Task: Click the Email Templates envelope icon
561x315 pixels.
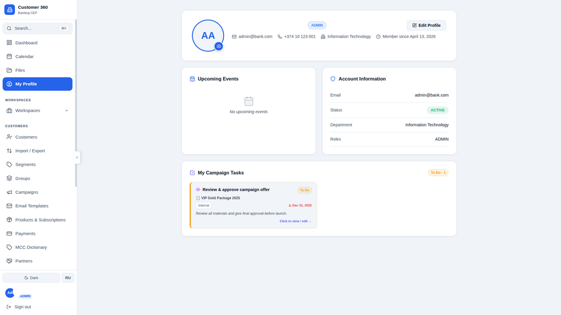Action: pyautogui.click(x=9, y=206)
